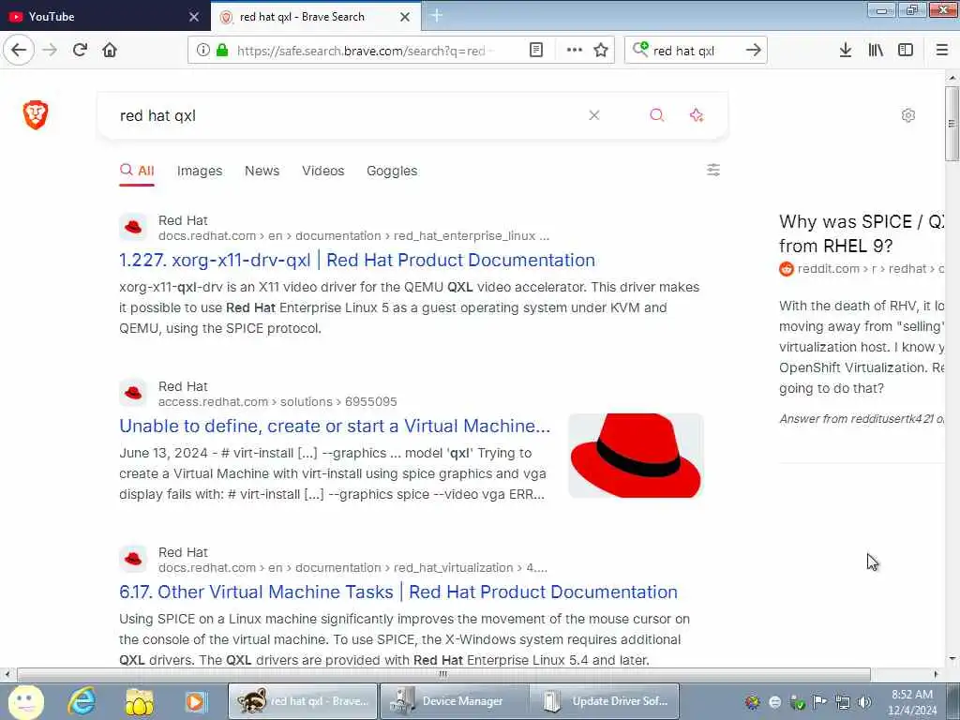Click Red Hat favicon of first result

click(133, 227)
